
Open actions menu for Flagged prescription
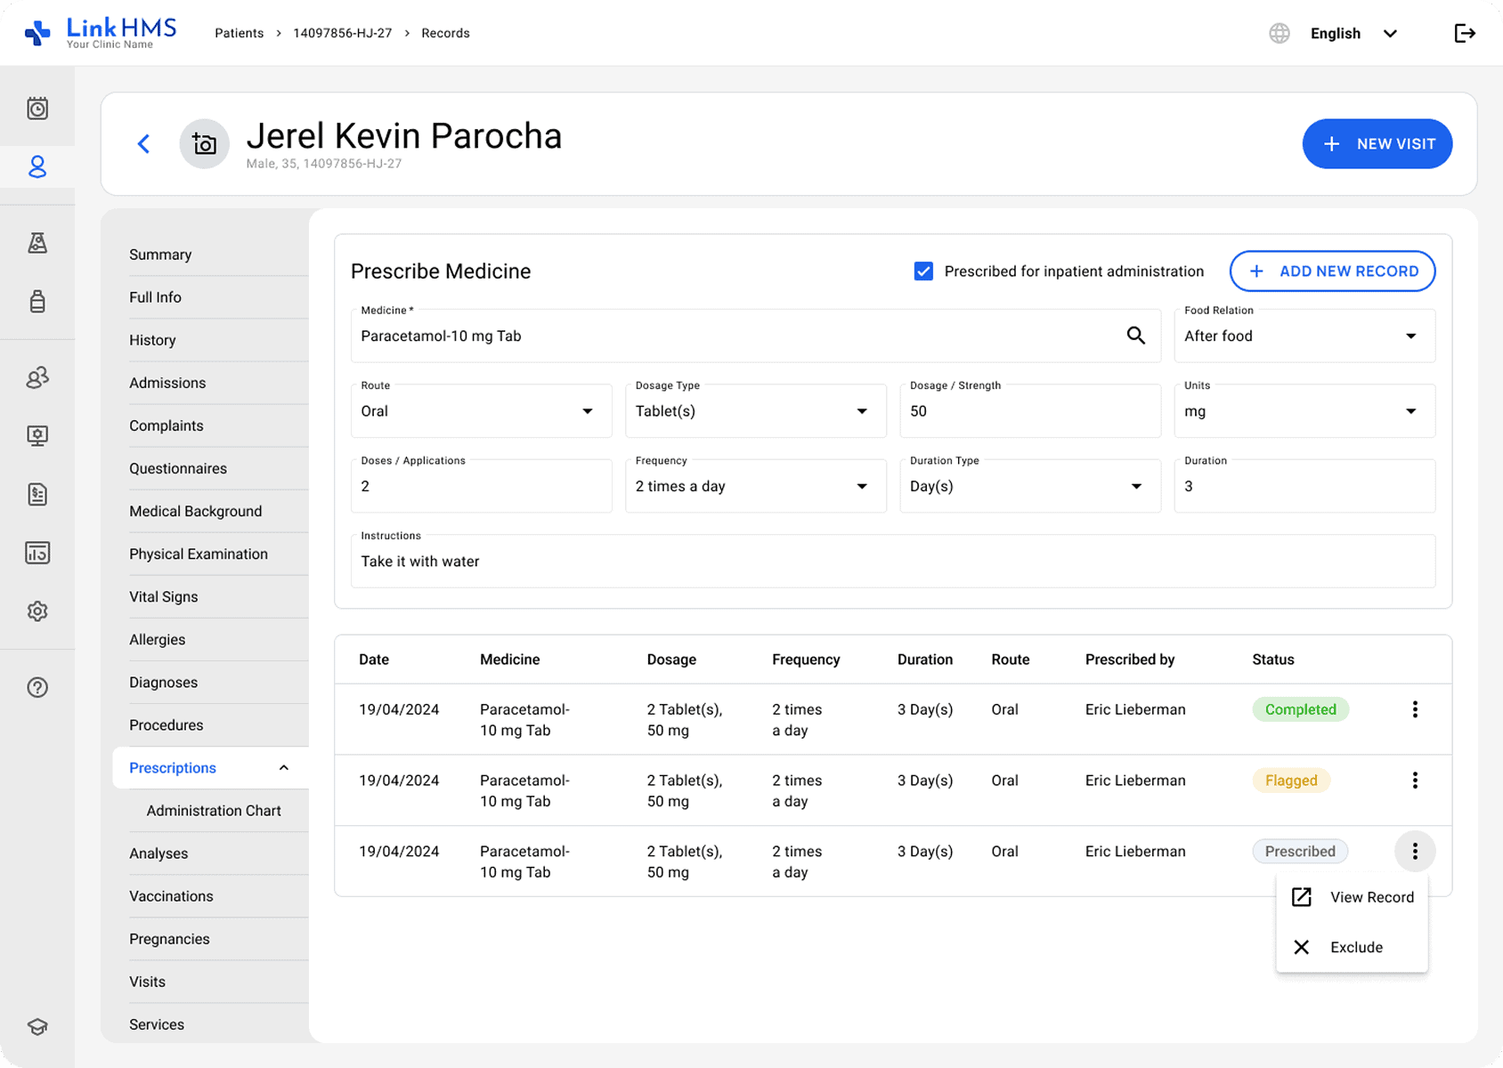[x=1414, y=781]
